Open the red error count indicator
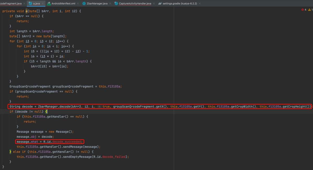313x170 pixels. pos(304,10)
